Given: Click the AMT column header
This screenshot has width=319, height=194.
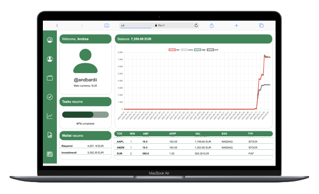Looking at the screenshot, I should [146, 134].
